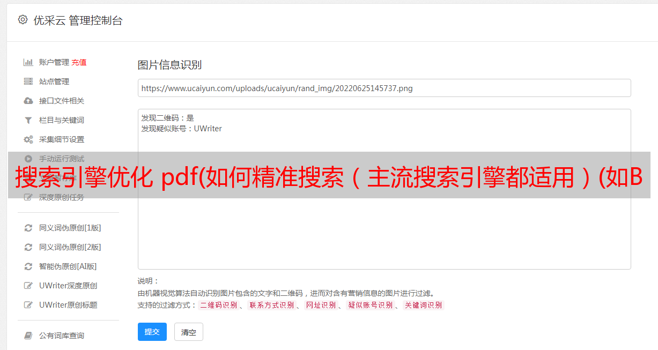The image size is (658, 350).
Task: Click the 栏目与关键词 filter icon
Action: coord(28,120)
